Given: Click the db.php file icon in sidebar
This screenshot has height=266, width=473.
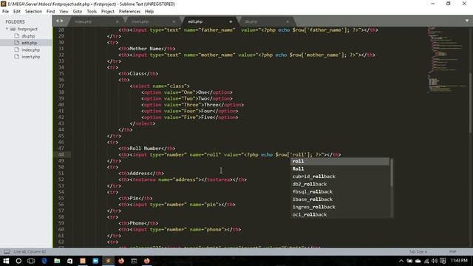Looking at the screenshot, I should point(17,35).
